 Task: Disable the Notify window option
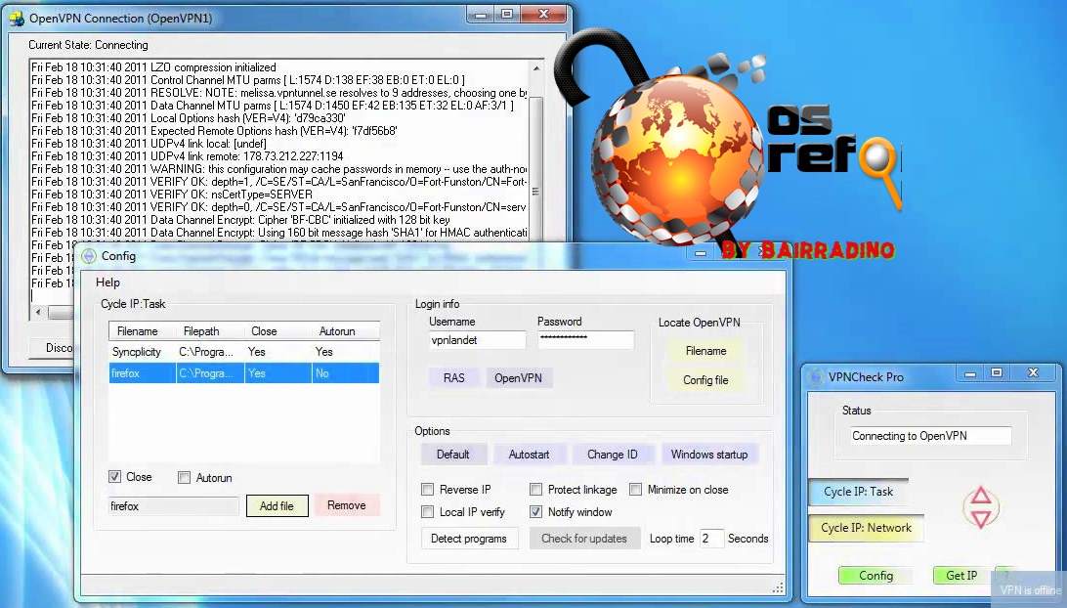(x=536, y=511)
